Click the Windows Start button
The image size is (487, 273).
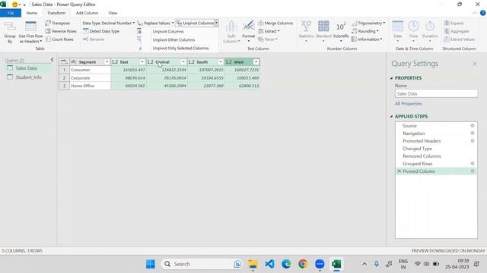click(x=151, y=264)
